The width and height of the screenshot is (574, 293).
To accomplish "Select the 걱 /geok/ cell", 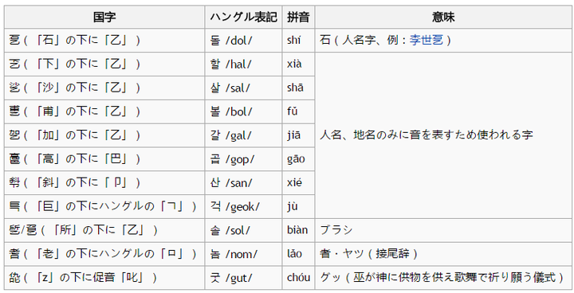I will pyautogui.click(x=243, y=206).
